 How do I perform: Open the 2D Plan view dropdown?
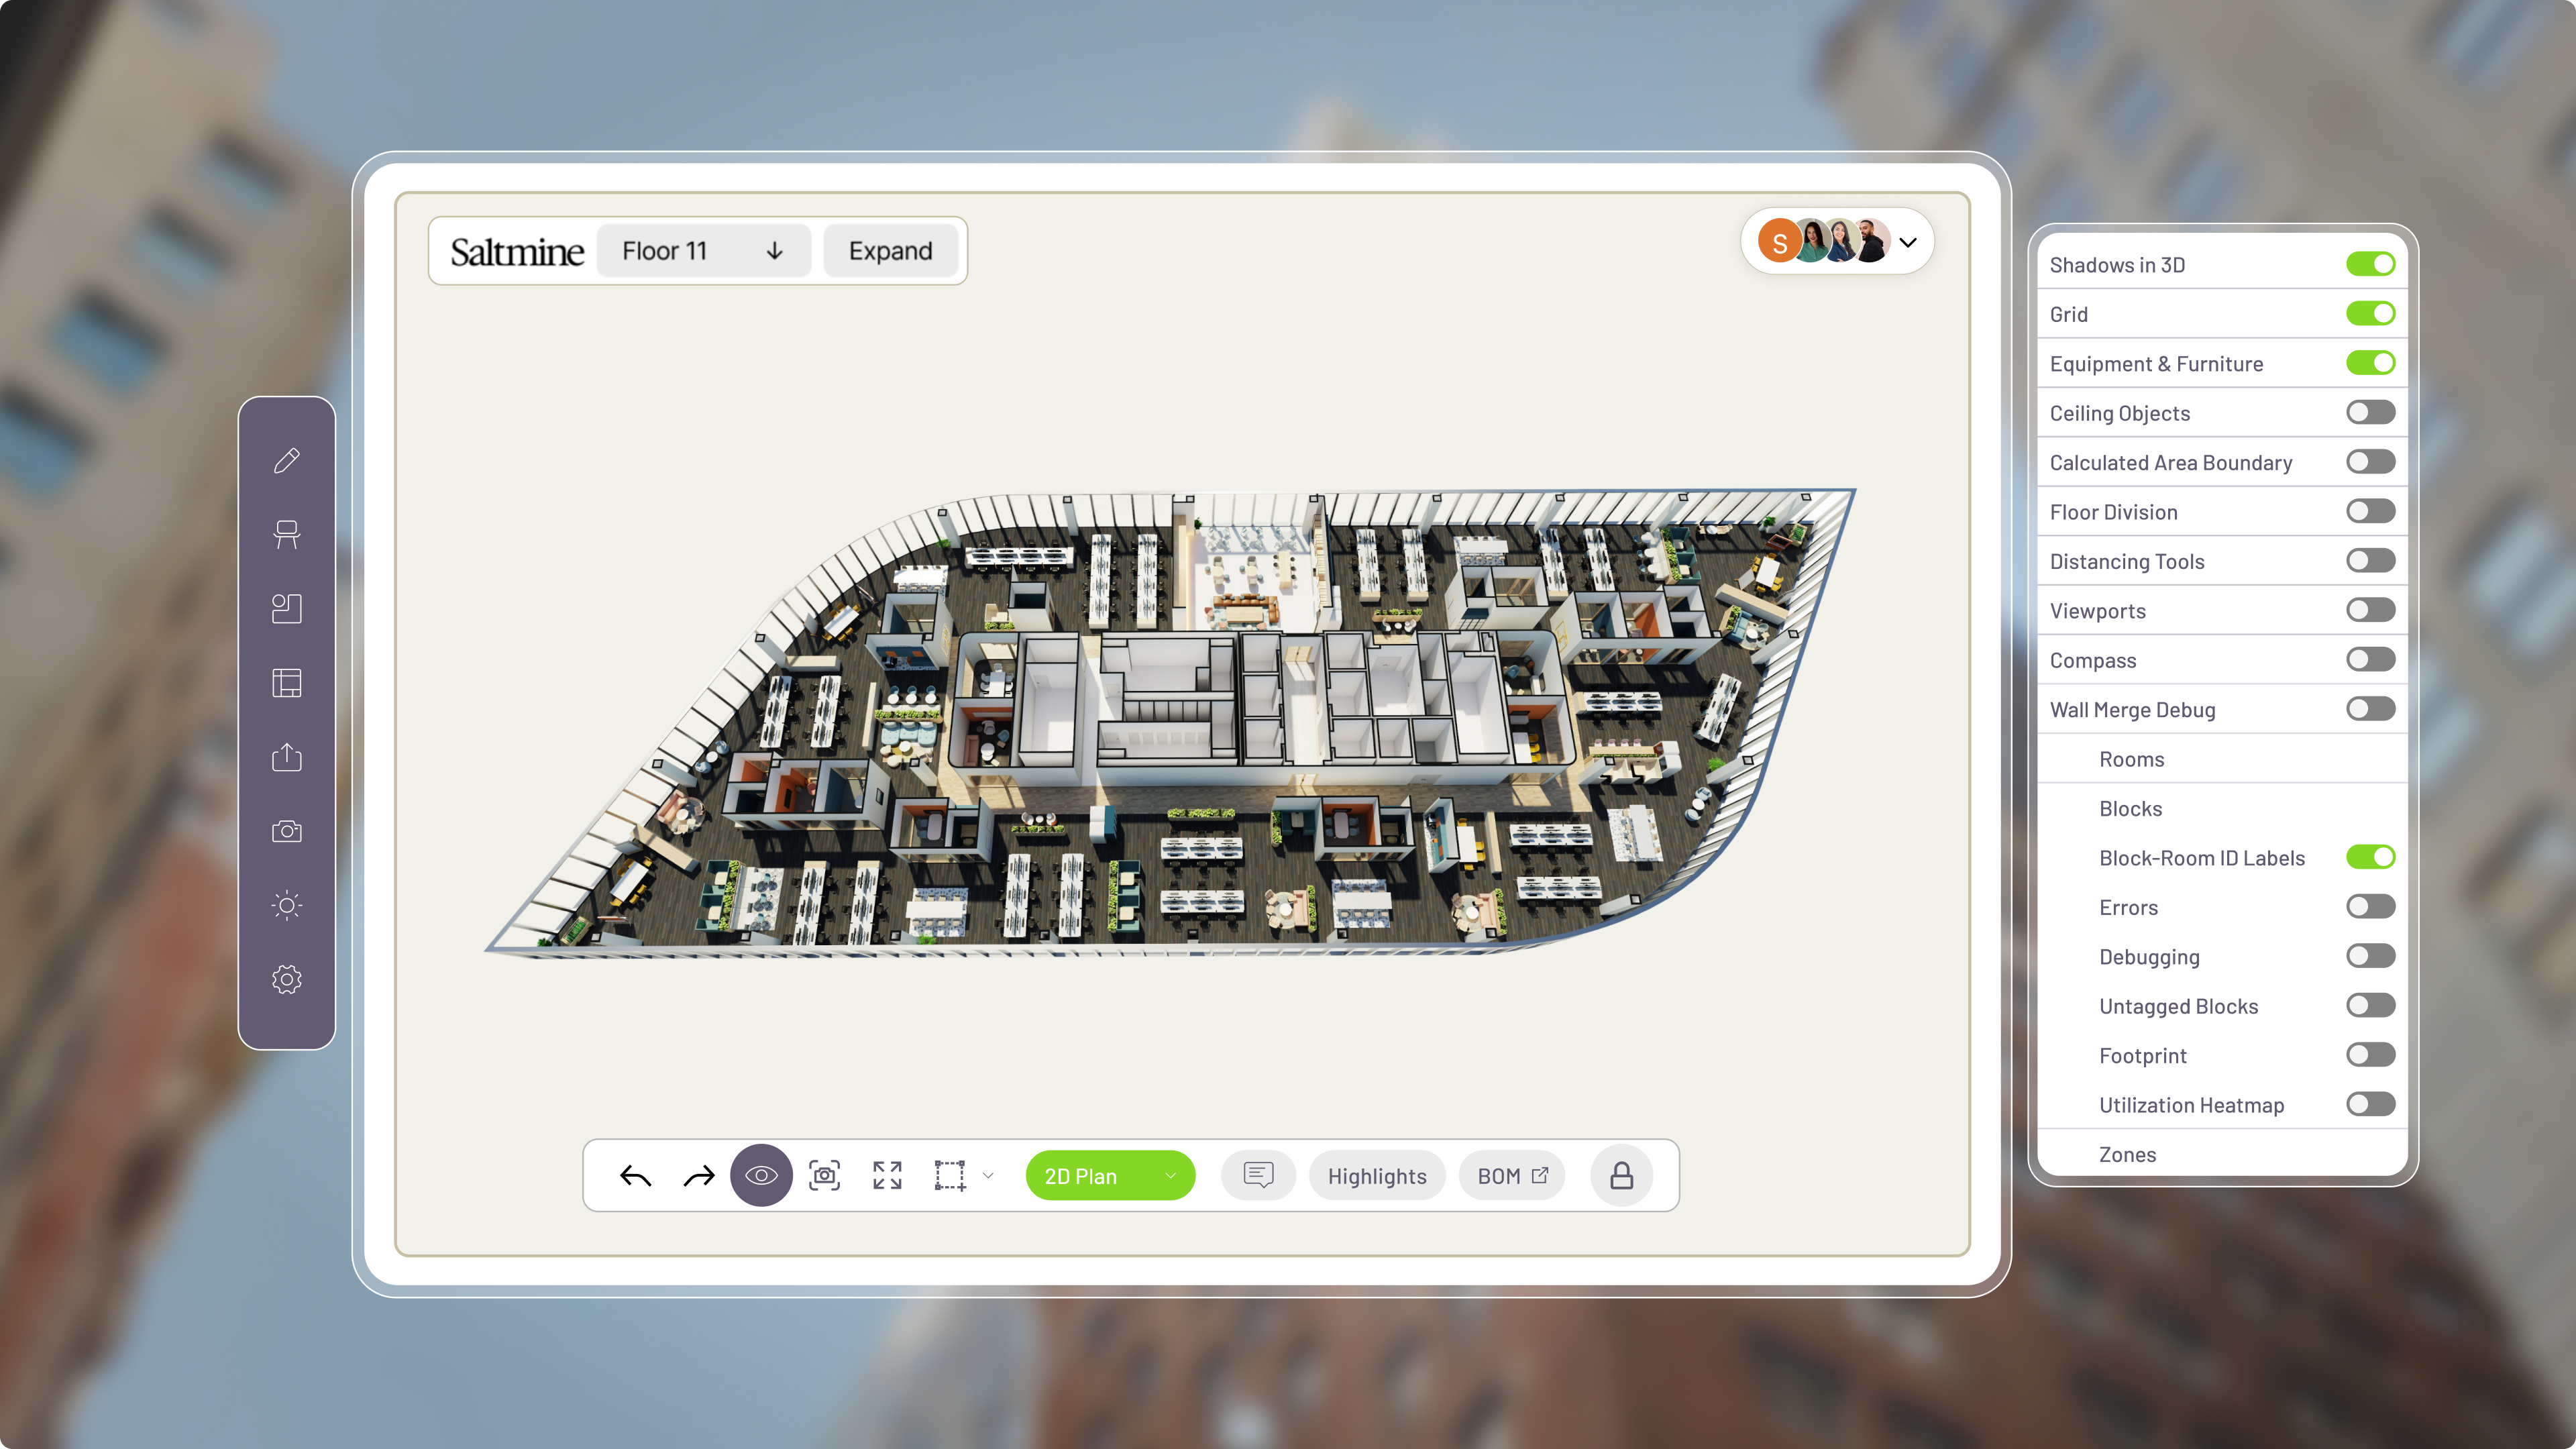1110,1176
